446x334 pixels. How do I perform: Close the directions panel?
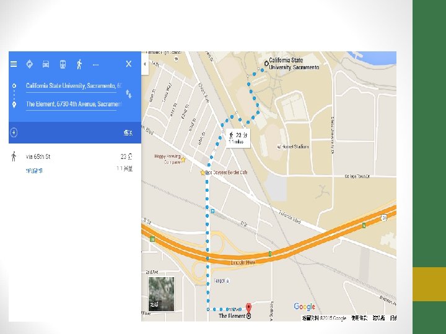click(129, 64)
